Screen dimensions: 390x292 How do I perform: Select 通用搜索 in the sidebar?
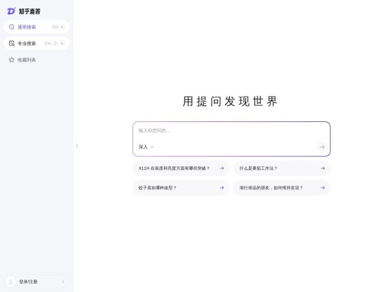(27, 27)
